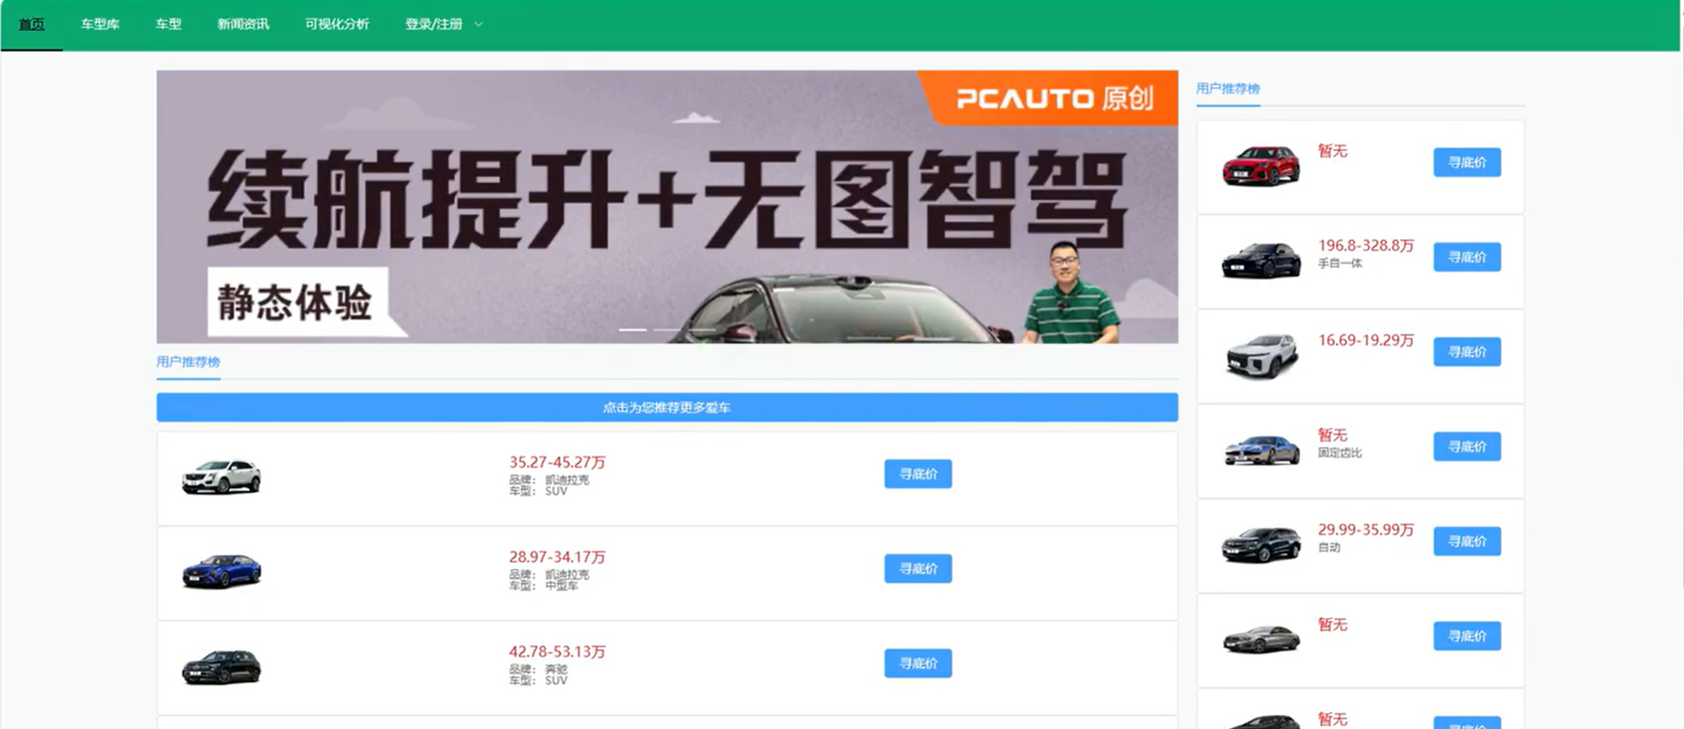Click 寻底价 for the 42.78-53.13万 Mercedes SUV

[x=918, y=663]
